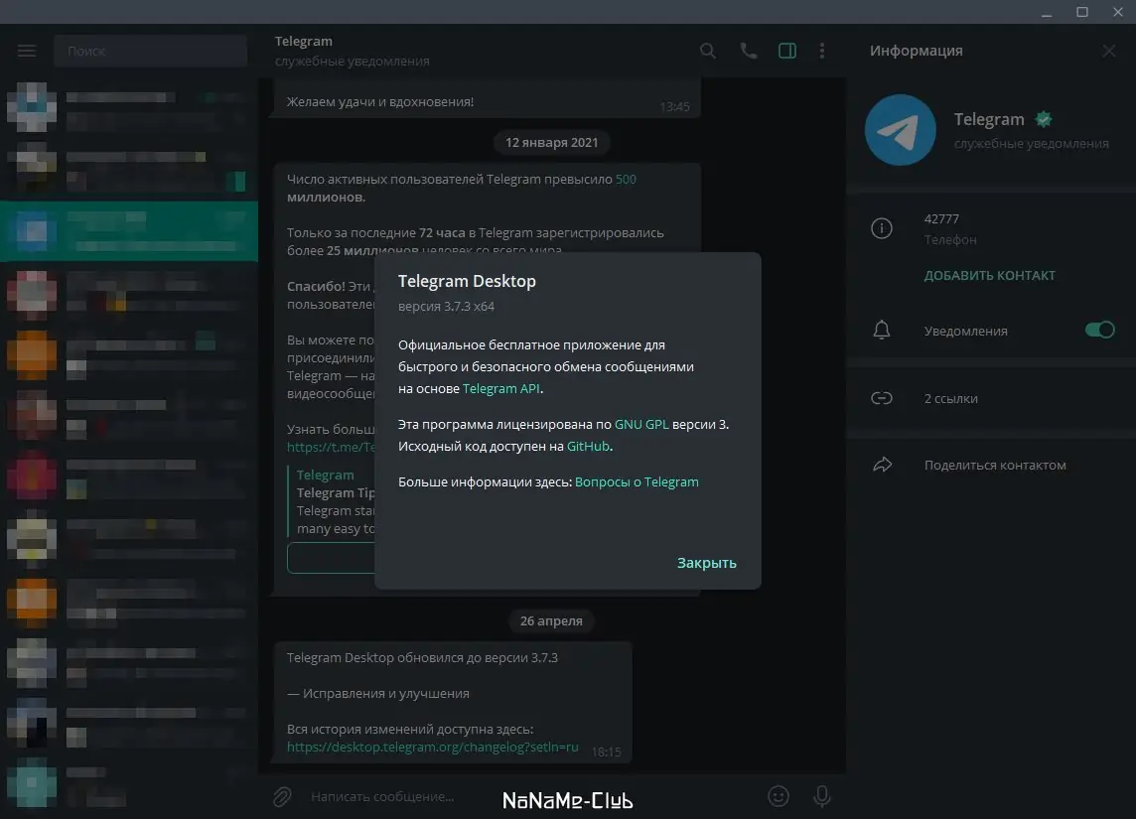Click the Telegram Desktop dialog title
The image size is (1136, 819).
[467, 281]
